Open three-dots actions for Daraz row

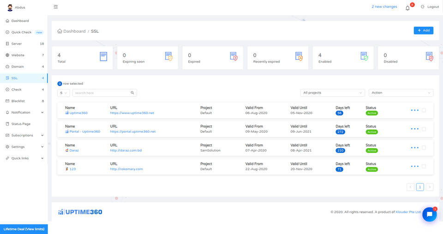[x=414, y=148]
